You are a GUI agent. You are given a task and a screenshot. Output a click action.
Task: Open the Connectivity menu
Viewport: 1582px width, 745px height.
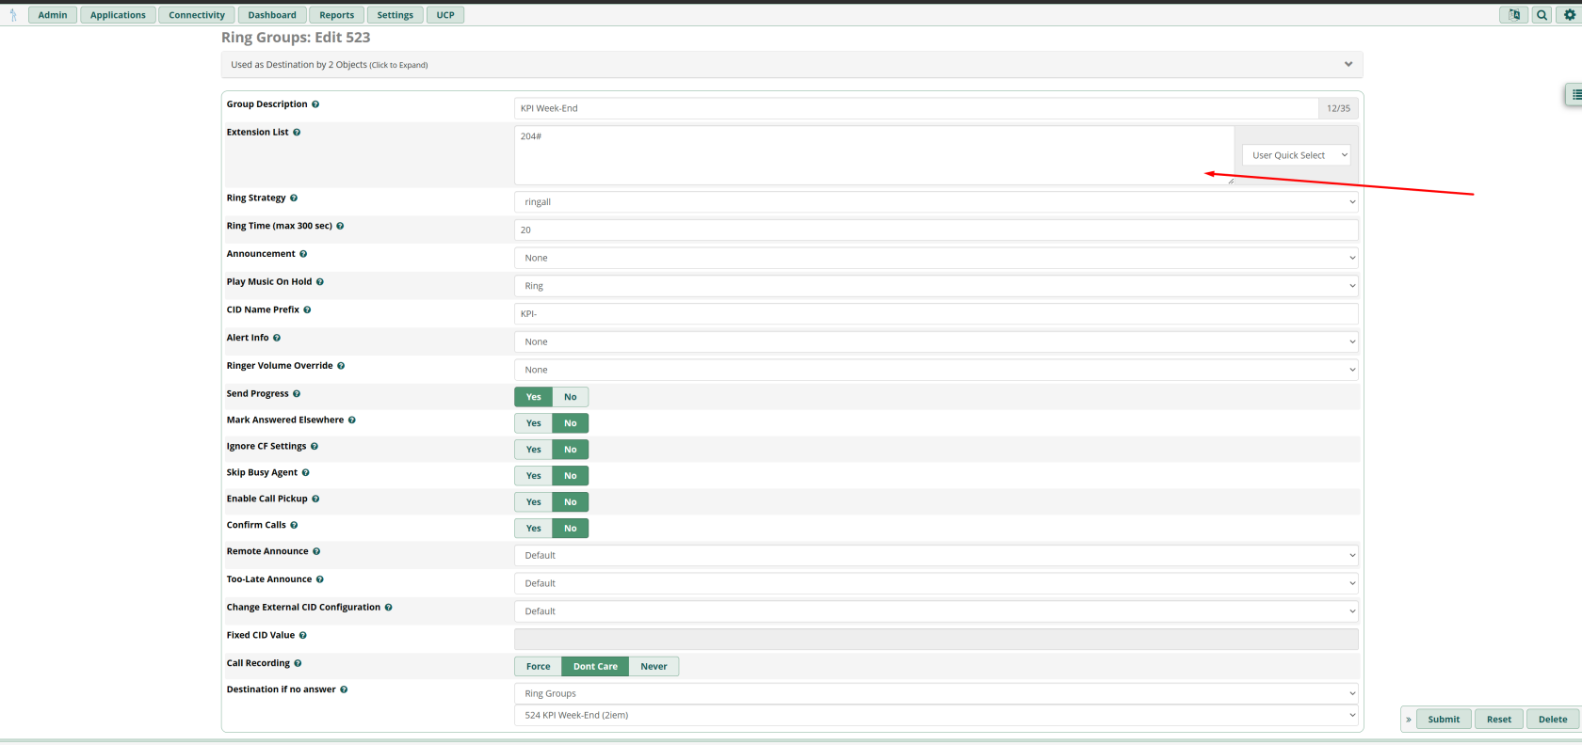point(197,15)
